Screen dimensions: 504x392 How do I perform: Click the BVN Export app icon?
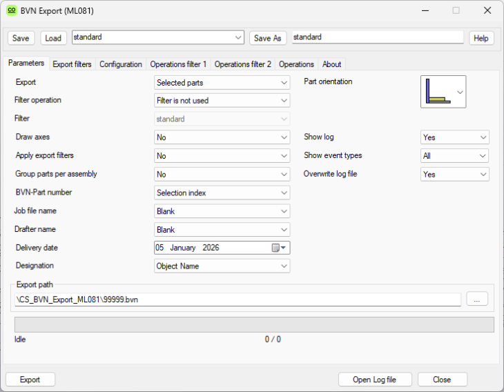[x=11, y=10]
